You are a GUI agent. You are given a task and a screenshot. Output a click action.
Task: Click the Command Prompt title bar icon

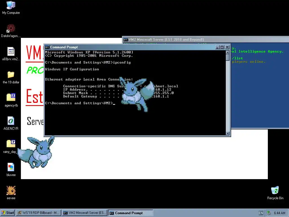pos(47,47)
